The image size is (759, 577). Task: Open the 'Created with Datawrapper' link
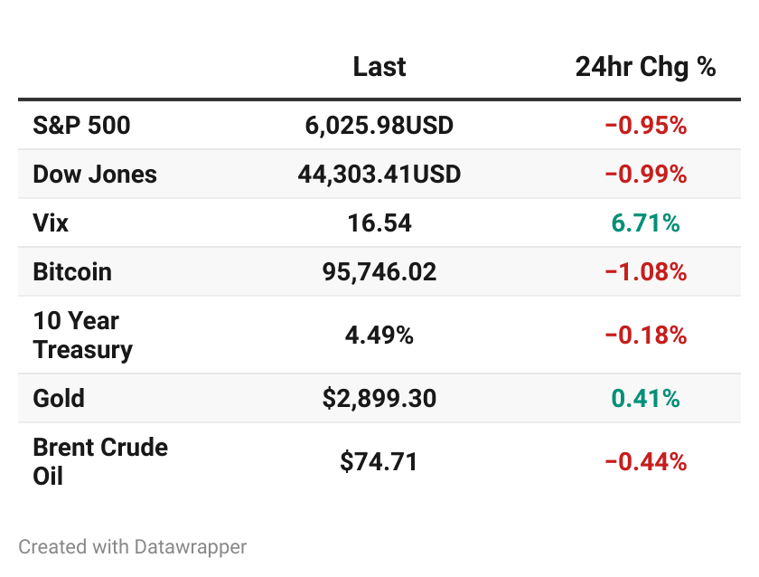(x=132, y=546)
